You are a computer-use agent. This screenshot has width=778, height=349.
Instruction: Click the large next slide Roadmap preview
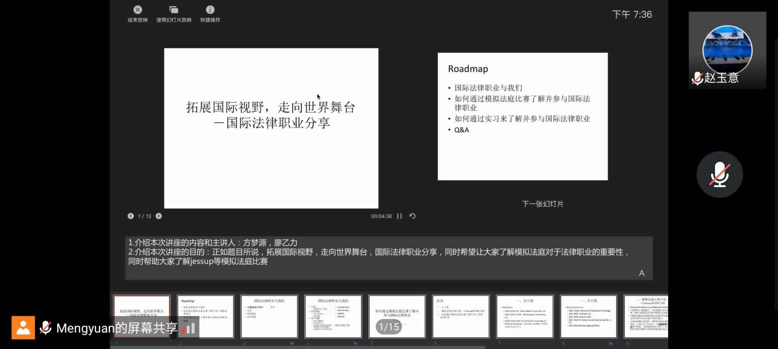tap(522, 116)
